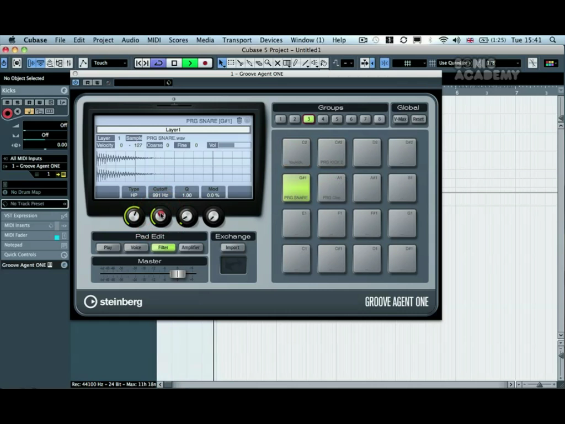Toggle Read automation in Groove Agent window
This screenshot has height=424, width=565.
pyautogui.click(x=88, y=83)
